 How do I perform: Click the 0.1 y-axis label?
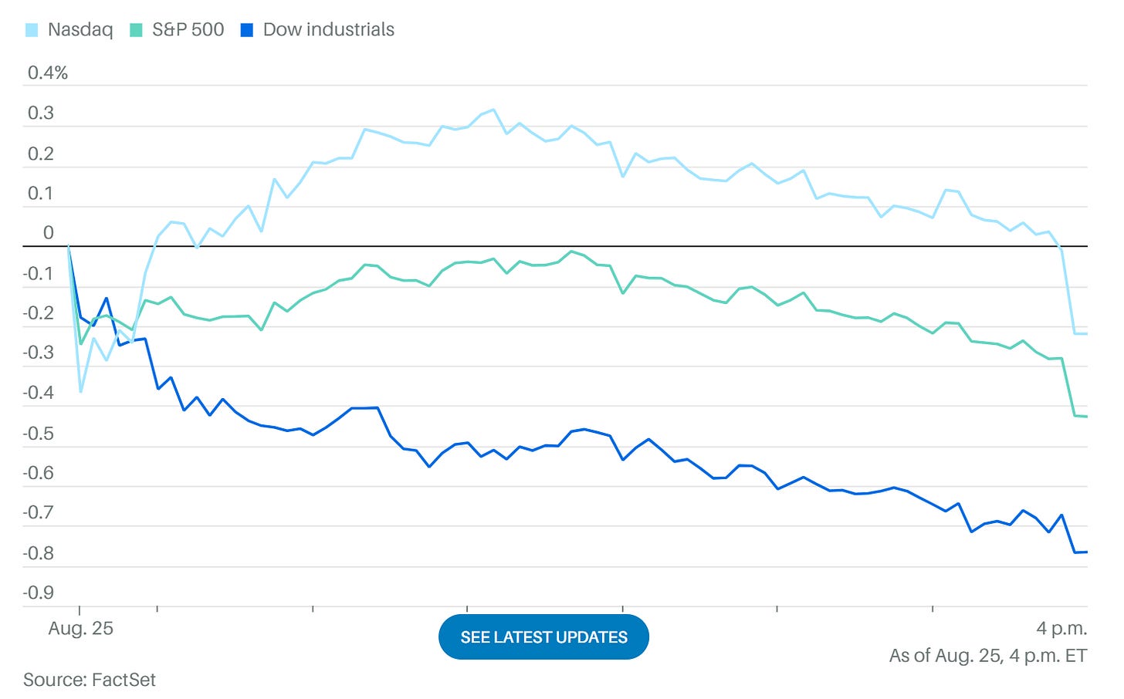[x=41, y=193]
